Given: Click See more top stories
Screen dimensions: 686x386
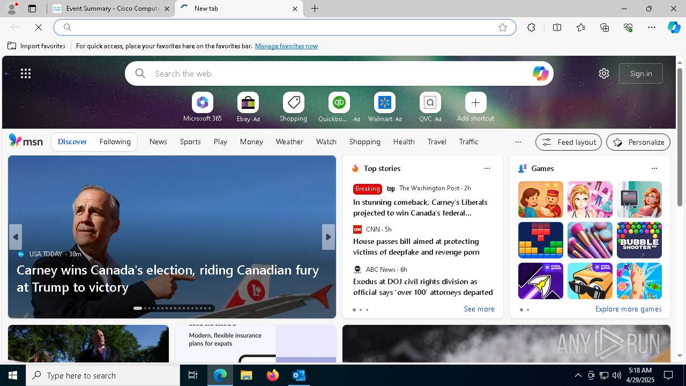Looking at the screenshot, I should (x=479, y=309).
